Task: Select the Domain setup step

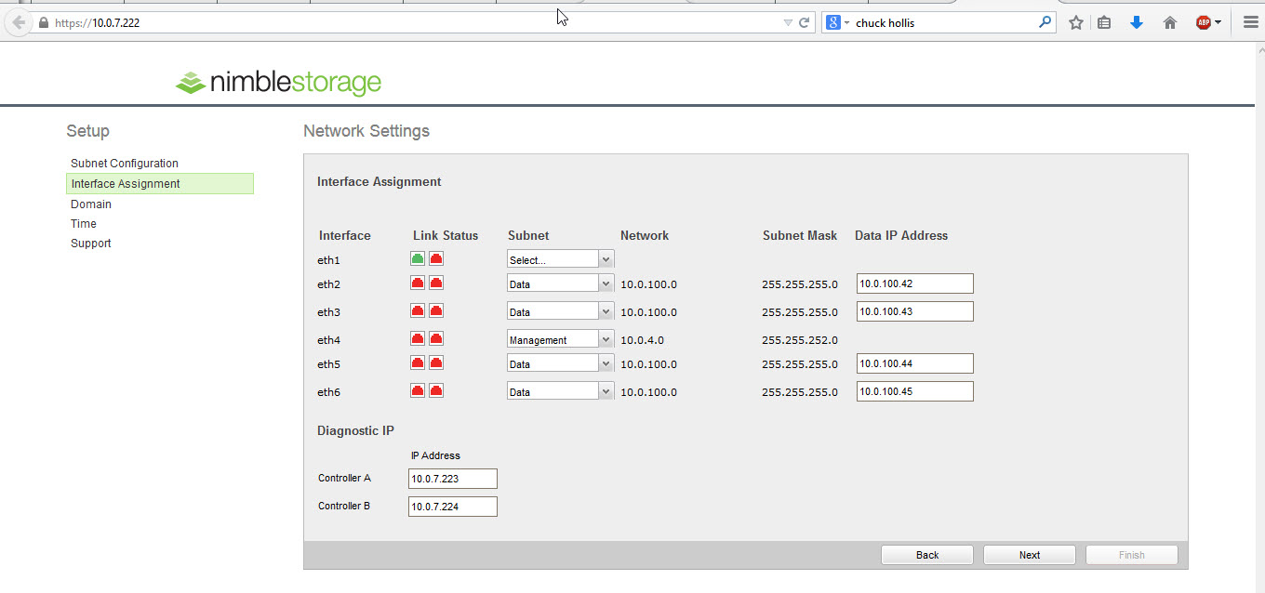Action: pos(90,204)
